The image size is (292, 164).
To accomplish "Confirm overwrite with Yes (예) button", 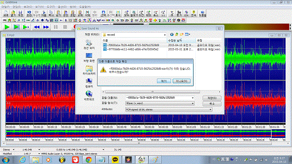I will (x=164, y=81).
